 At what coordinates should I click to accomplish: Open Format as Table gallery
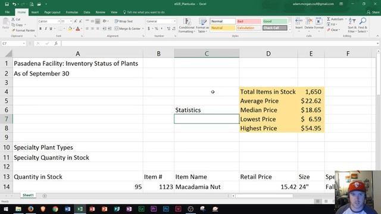point(202,25)
